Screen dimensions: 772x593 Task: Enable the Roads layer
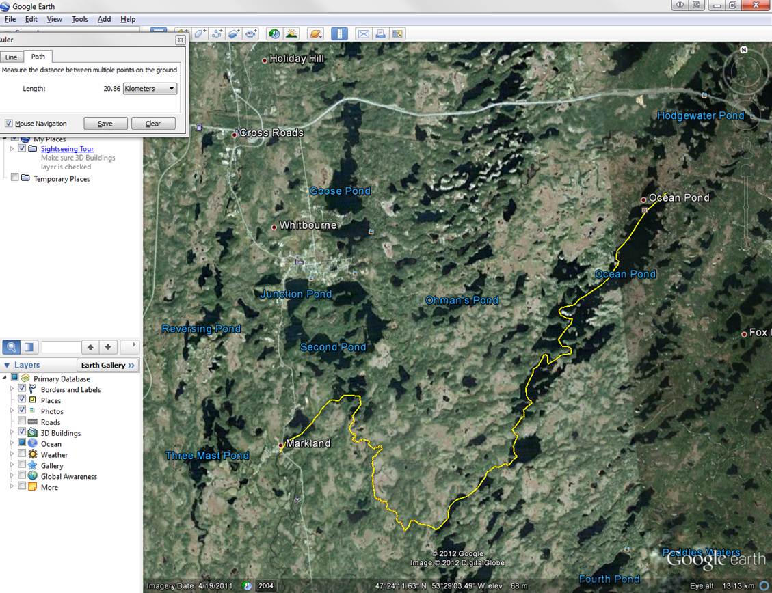tap(21, 422)
